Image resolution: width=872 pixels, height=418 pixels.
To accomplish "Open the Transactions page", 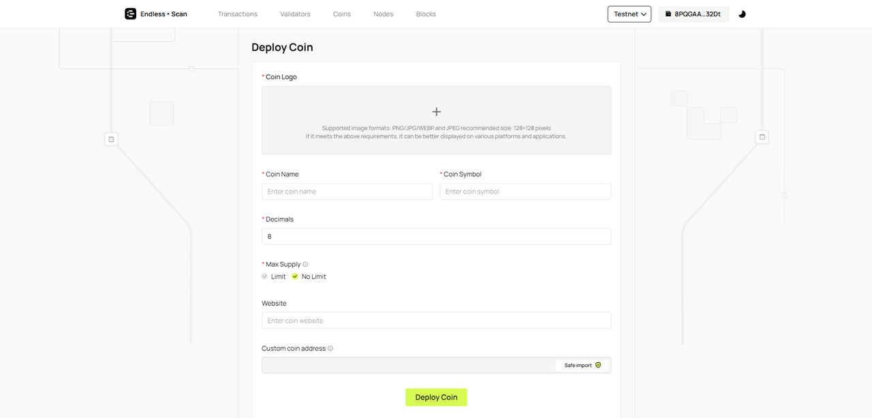I will 238,14.
